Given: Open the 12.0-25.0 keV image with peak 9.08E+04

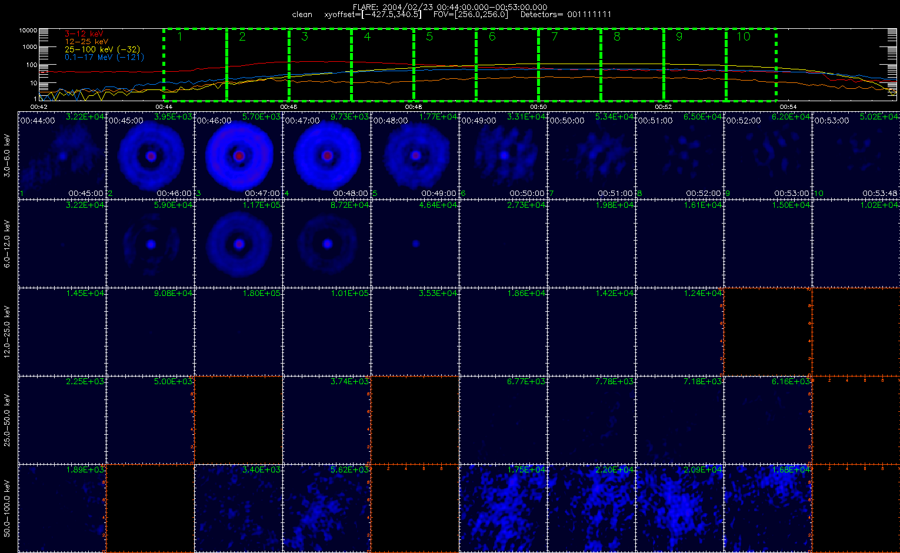Looking at the screenshot, I should click(151, 332).
